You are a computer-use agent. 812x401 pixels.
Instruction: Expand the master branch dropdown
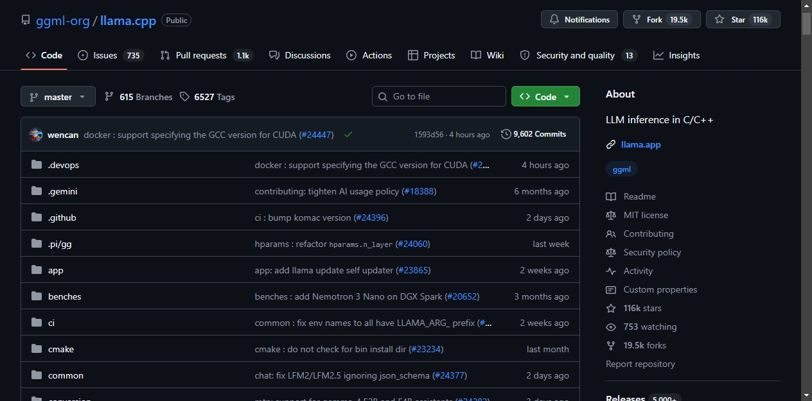coord(58,96)
